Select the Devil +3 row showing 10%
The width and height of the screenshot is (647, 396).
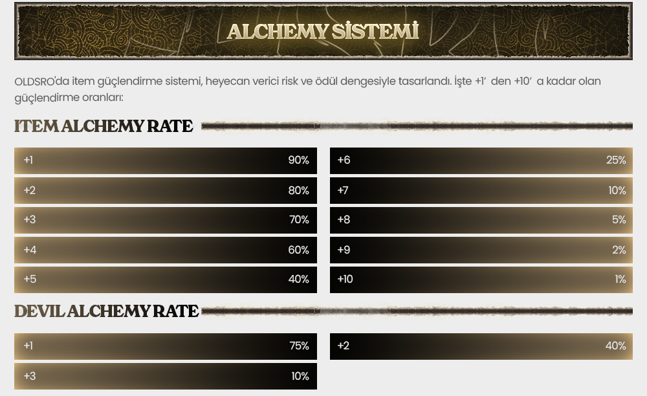click(x=166, y=376)
